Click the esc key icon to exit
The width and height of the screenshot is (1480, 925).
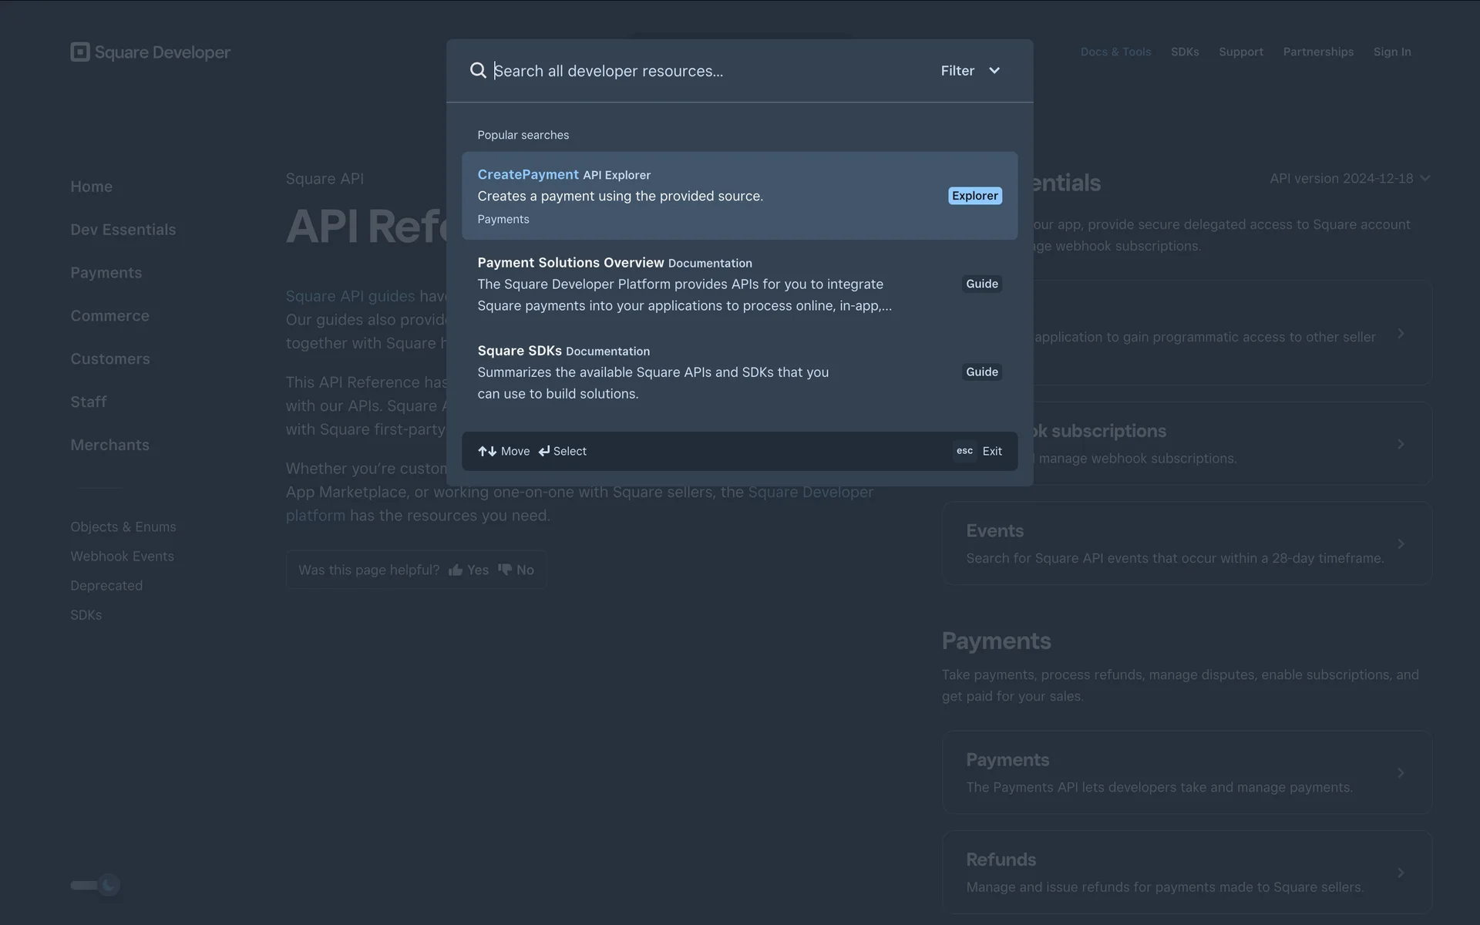pos(964,451)
